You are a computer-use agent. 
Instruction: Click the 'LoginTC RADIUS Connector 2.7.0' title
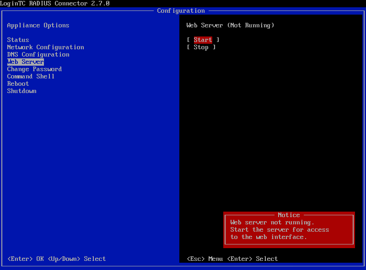(x=54, y=3)
